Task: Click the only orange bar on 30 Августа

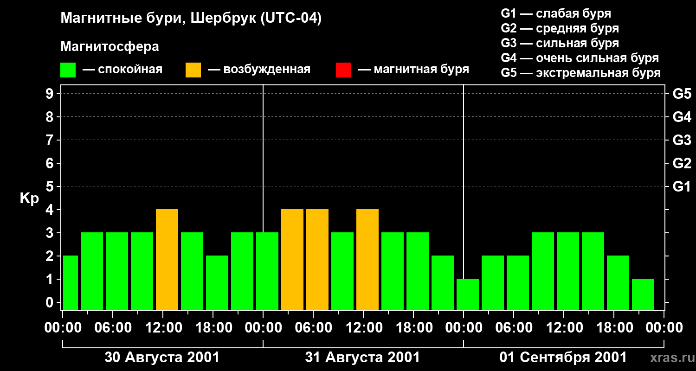Action: [167, 259]
